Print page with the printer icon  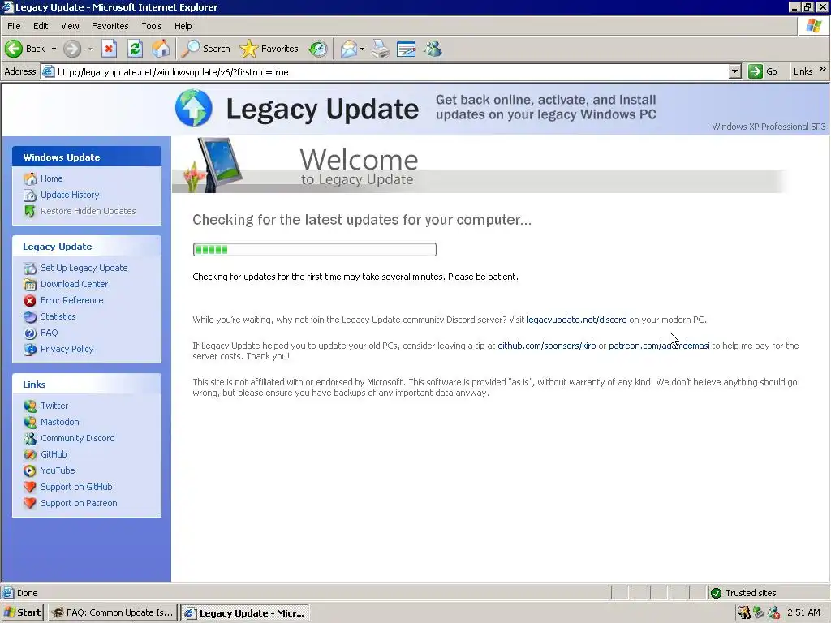pyautogui.click(x=380, y=49)
